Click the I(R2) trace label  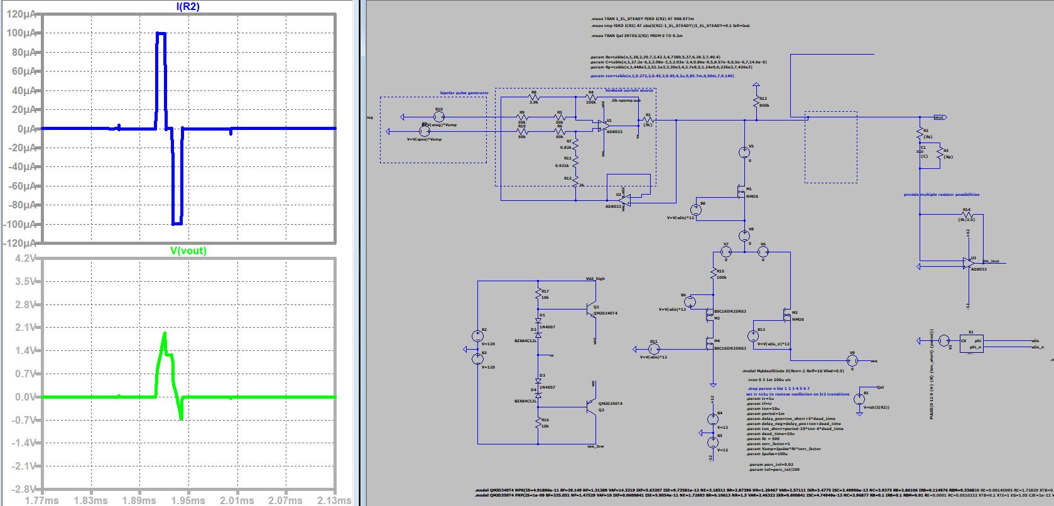tap(188, 6)
